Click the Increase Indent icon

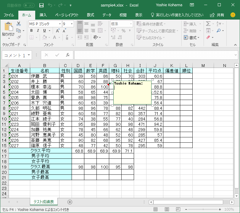(x=86, y=37)
